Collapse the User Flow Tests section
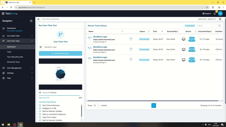This screenshot has width=226, height=127. click(x=18, y=41)
